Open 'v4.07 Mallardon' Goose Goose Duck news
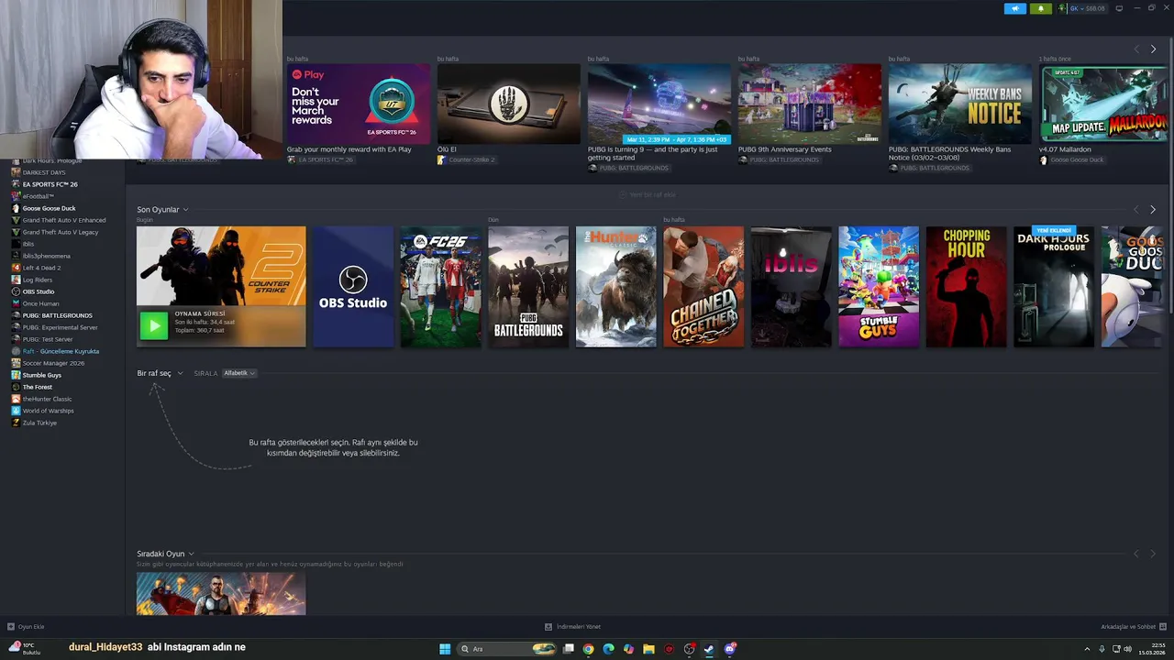This screenshot has width=1174, height=660. (1105, 103)
